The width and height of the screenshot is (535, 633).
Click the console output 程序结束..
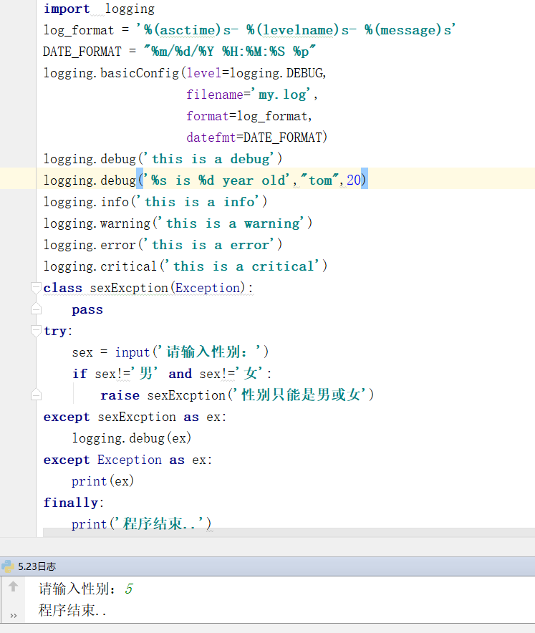[72, 610]
